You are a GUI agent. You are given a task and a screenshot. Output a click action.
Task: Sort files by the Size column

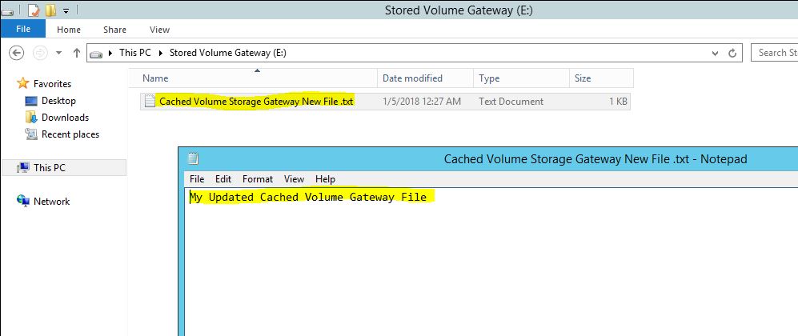(x=582, y=78)
